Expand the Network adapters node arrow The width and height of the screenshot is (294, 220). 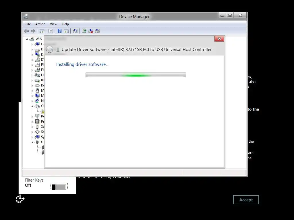point(32,101)
